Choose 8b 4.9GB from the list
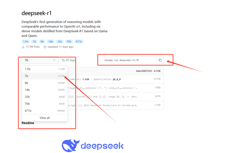 click(45, 83)
